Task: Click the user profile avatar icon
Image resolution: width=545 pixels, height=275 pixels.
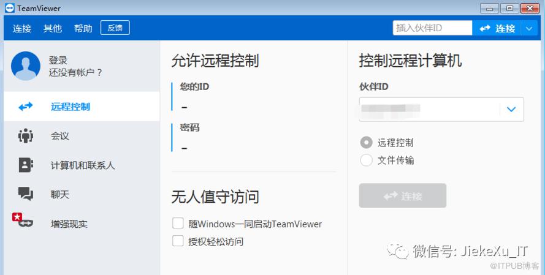Action: [25, 66]
